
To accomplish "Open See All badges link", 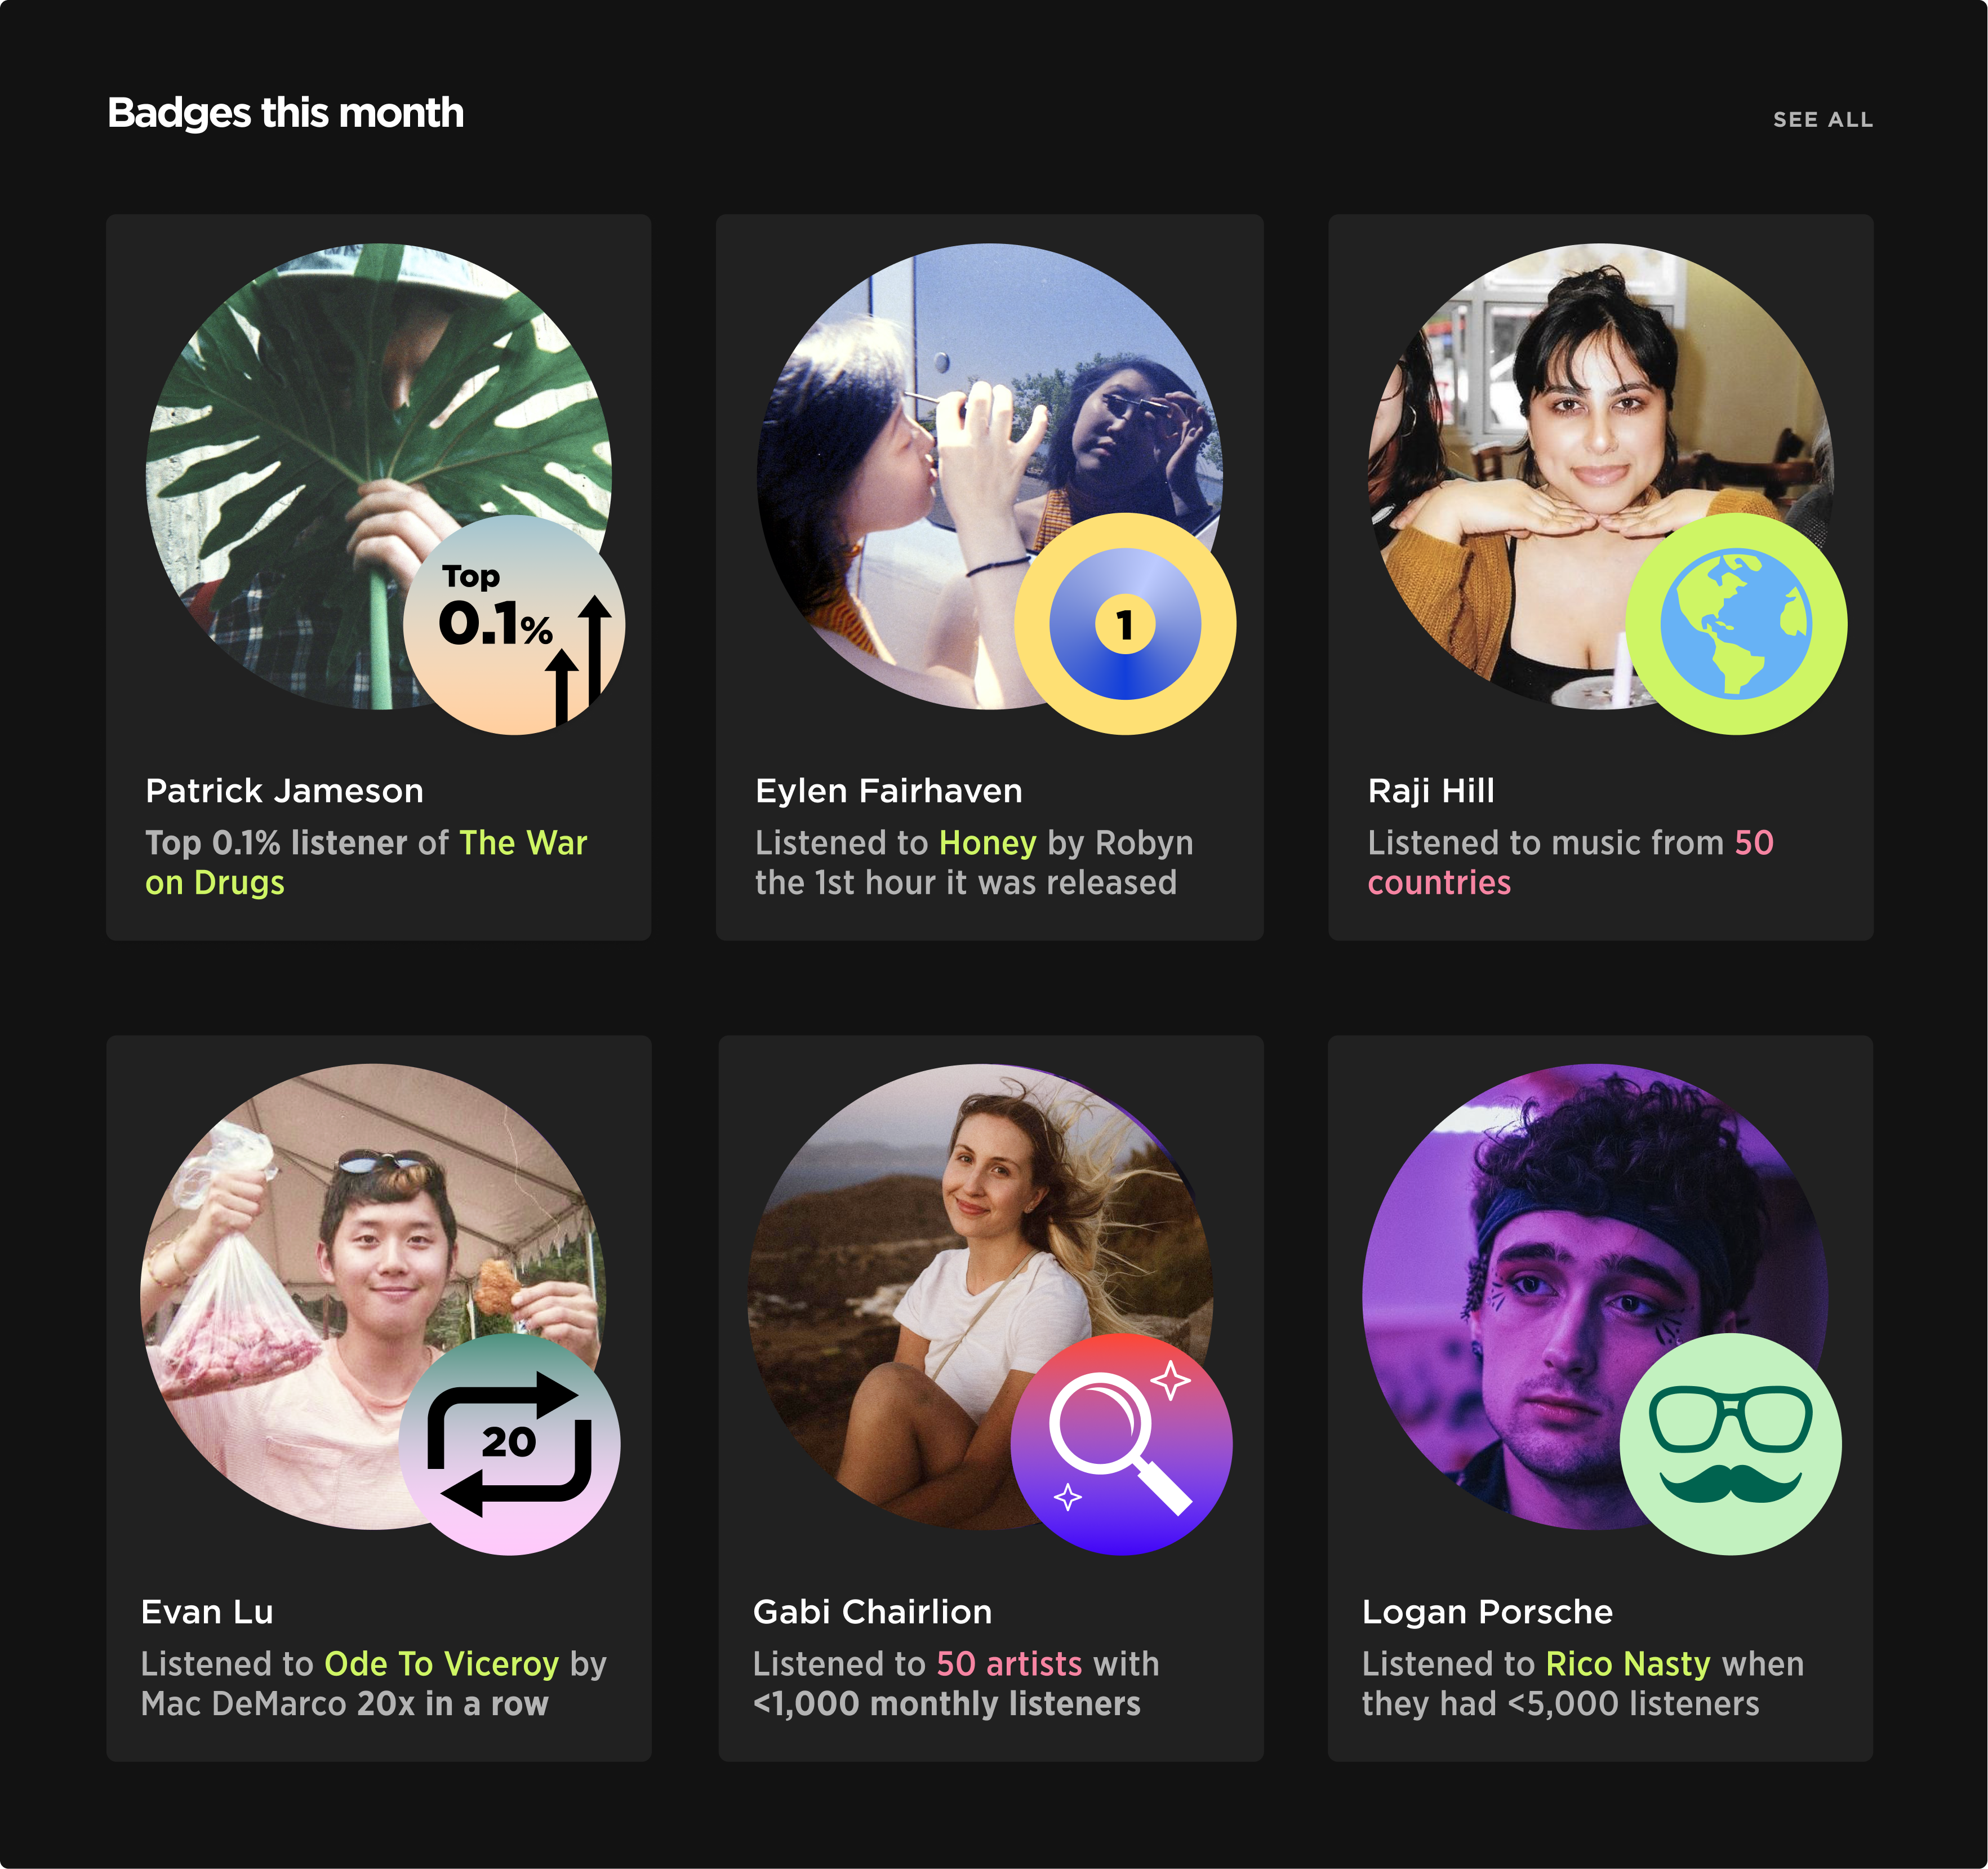I will click(x=1822, y=120).
